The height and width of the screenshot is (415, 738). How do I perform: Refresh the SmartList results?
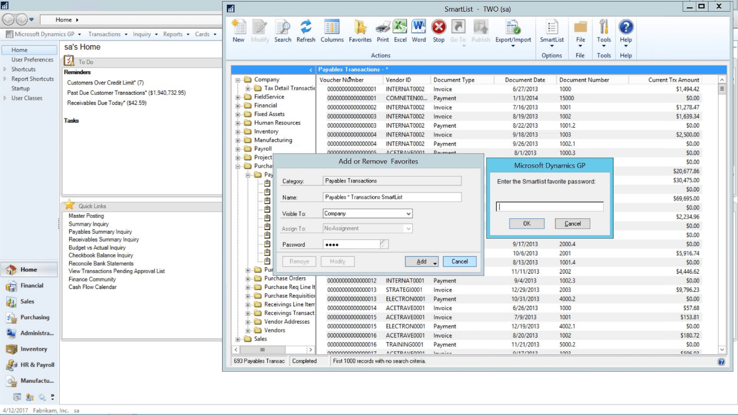pos(305,27)
